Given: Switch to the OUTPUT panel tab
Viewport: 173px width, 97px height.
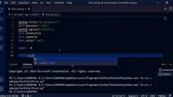Looking at the screenshot, I should [x=14, y=65].
